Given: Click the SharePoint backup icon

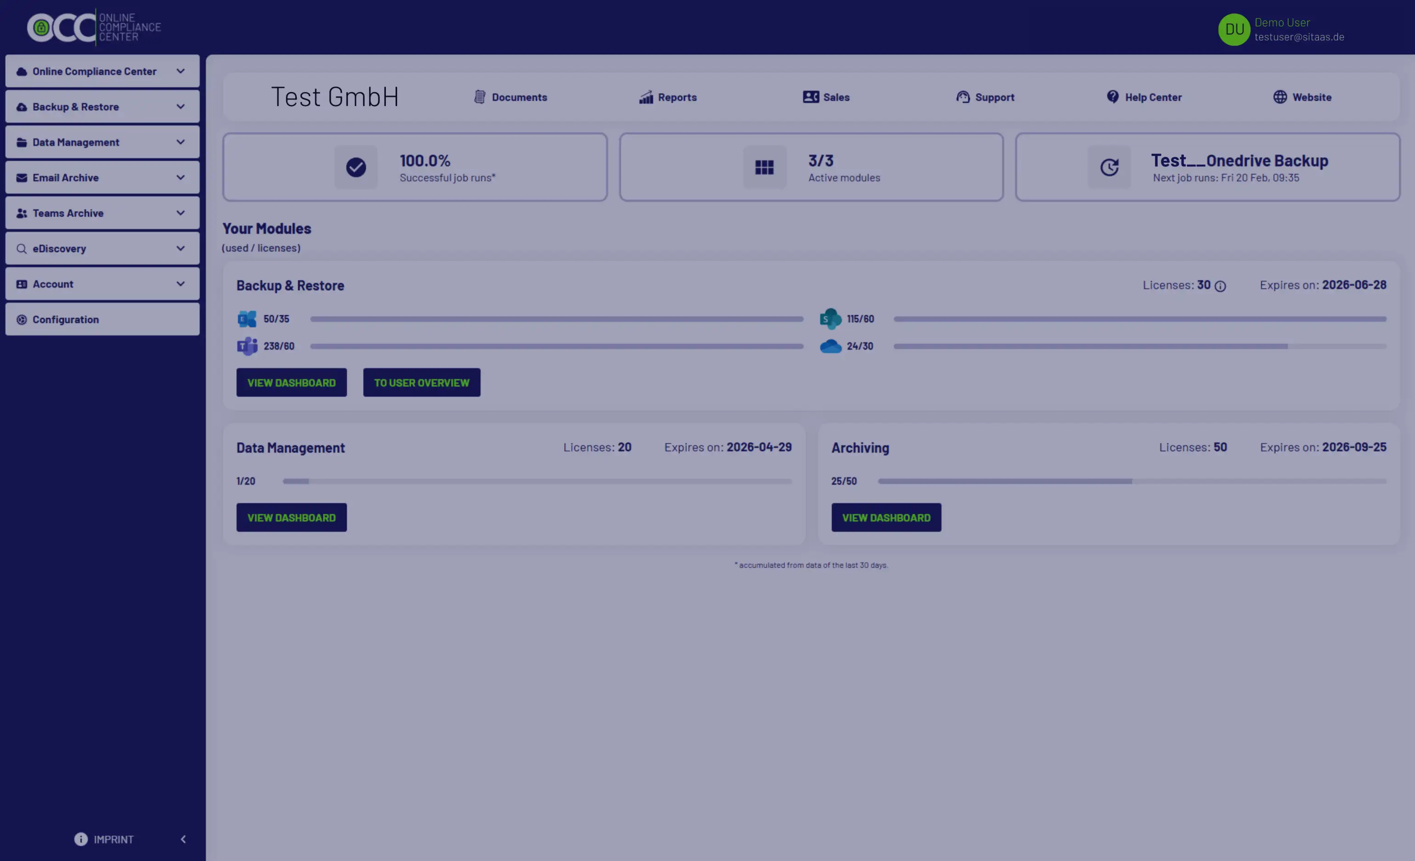Looking at the screenshot, I should click(x=830, y=319).
